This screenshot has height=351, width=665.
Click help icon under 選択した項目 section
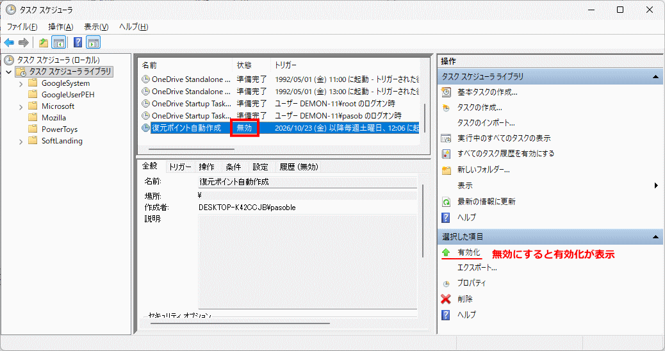446,314
